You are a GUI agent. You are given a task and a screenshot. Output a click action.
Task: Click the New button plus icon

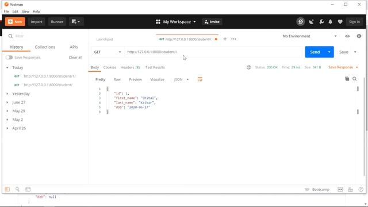coord(10,22)
